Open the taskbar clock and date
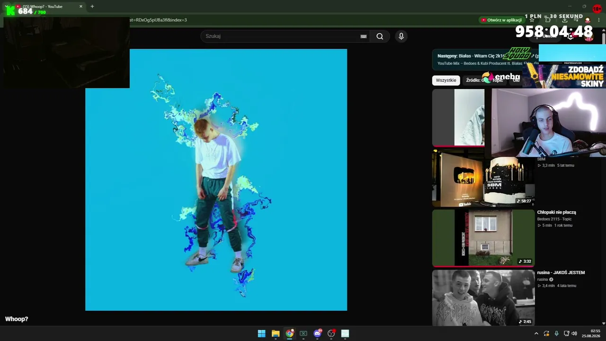Screen dimensions: 606x341 click(591, 333)
